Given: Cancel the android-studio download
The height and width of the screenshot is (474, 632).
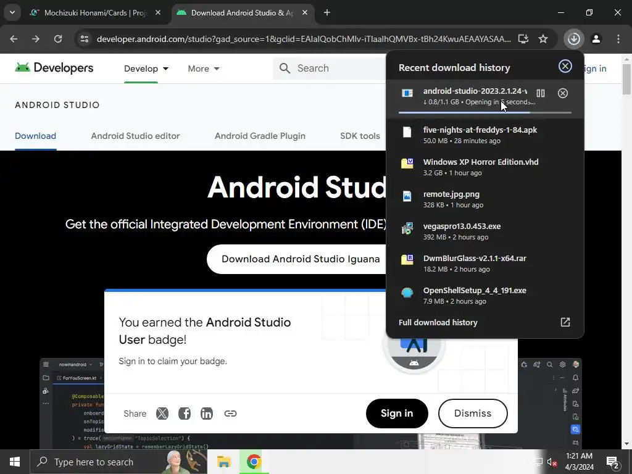Looking at the screenshot, I should [563, 94].
